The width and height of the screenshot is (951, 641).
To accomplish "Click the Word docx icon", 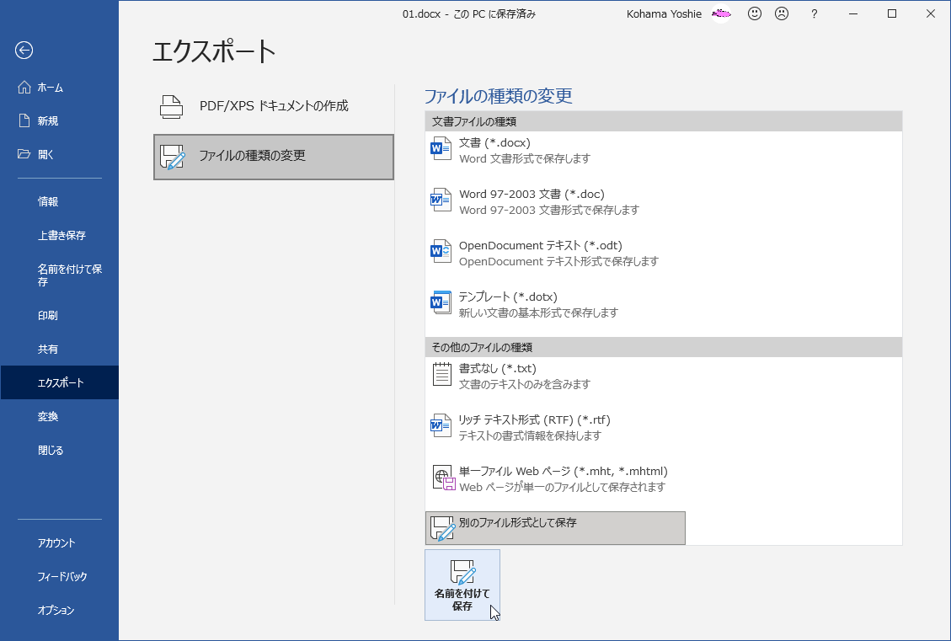I will point(441,148).
